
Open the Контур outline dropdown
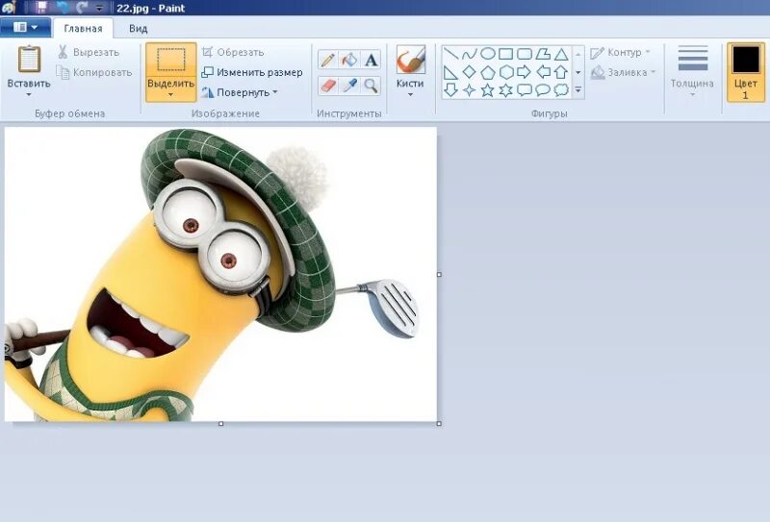[x=620, y=53]
